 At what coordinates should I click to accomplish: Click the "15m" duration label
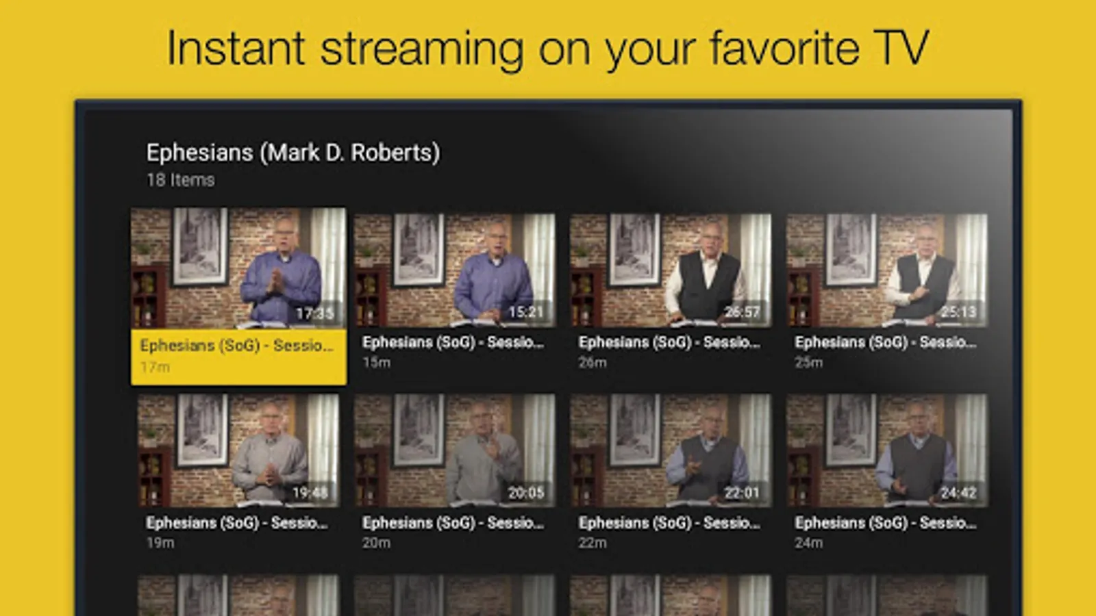click(377, 363)
